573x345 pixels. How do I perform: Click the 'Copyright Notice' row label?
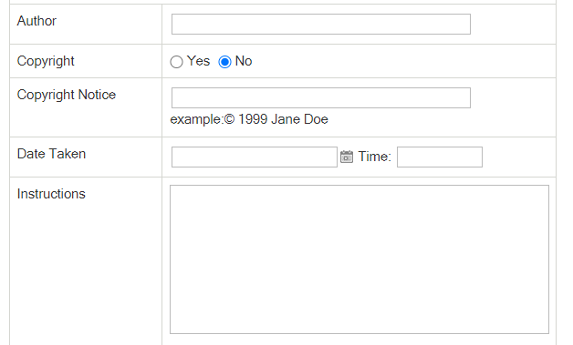[x=67, y=95]
